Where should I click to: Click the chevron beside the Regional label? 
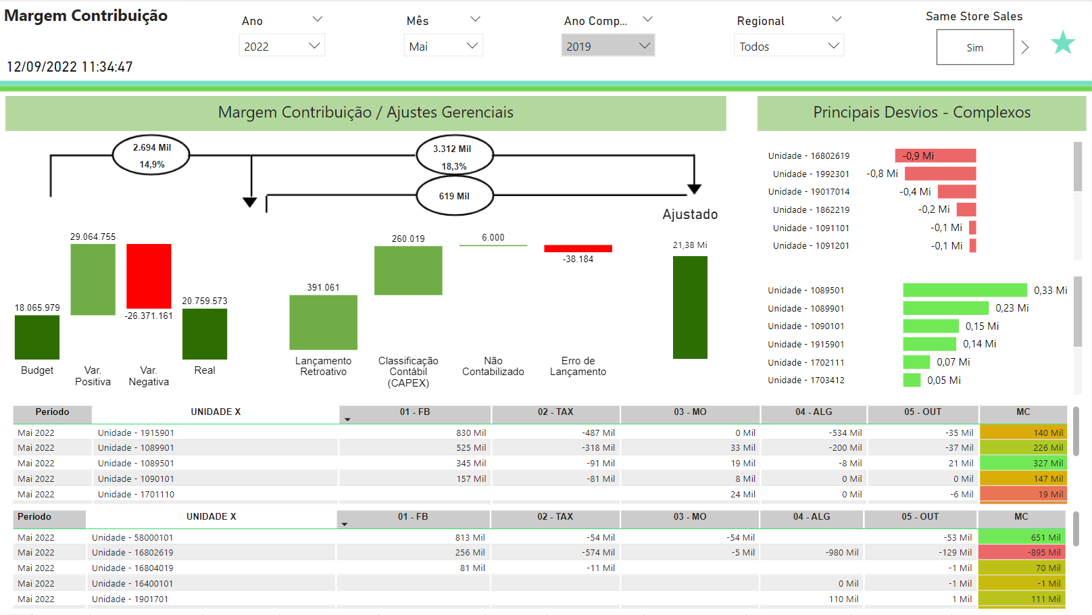pos(837,20)
